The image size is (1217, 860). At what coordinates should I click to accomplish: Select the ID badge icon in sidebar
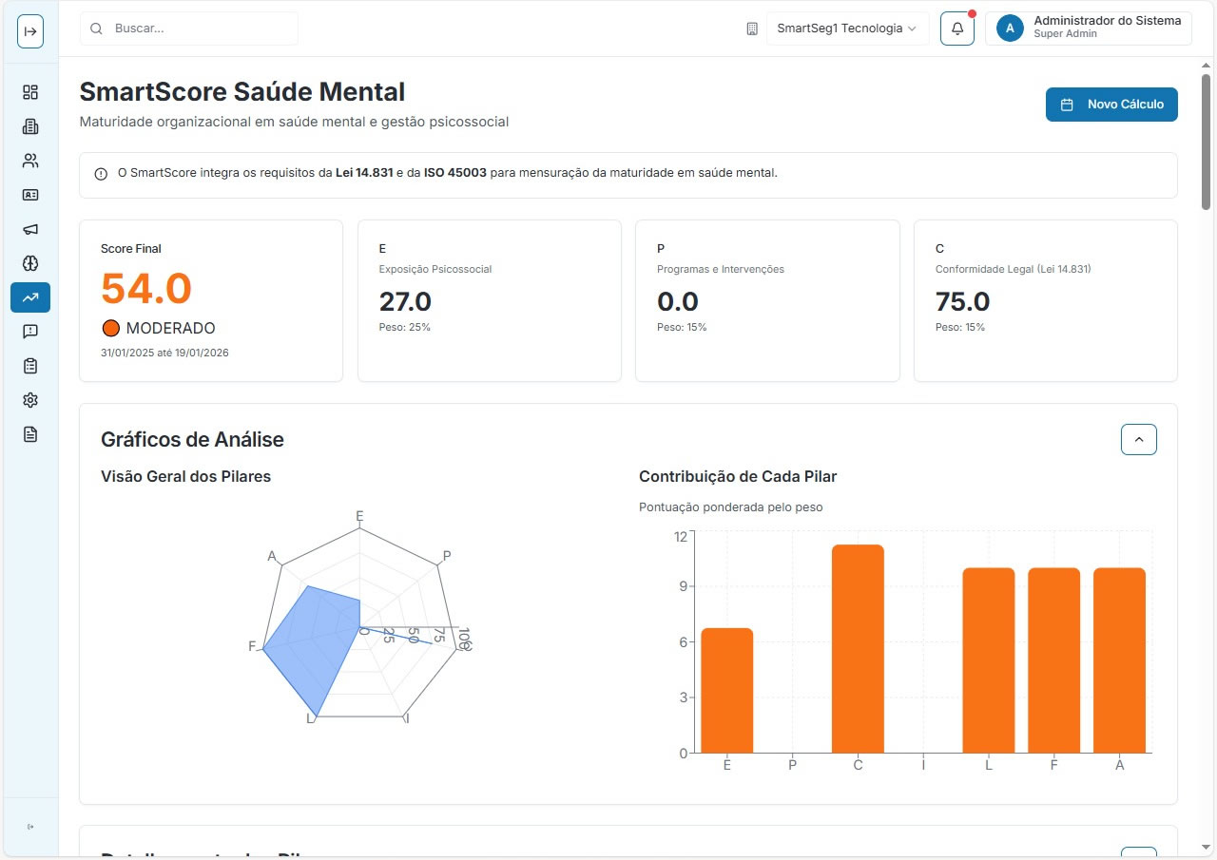(29, 195)
